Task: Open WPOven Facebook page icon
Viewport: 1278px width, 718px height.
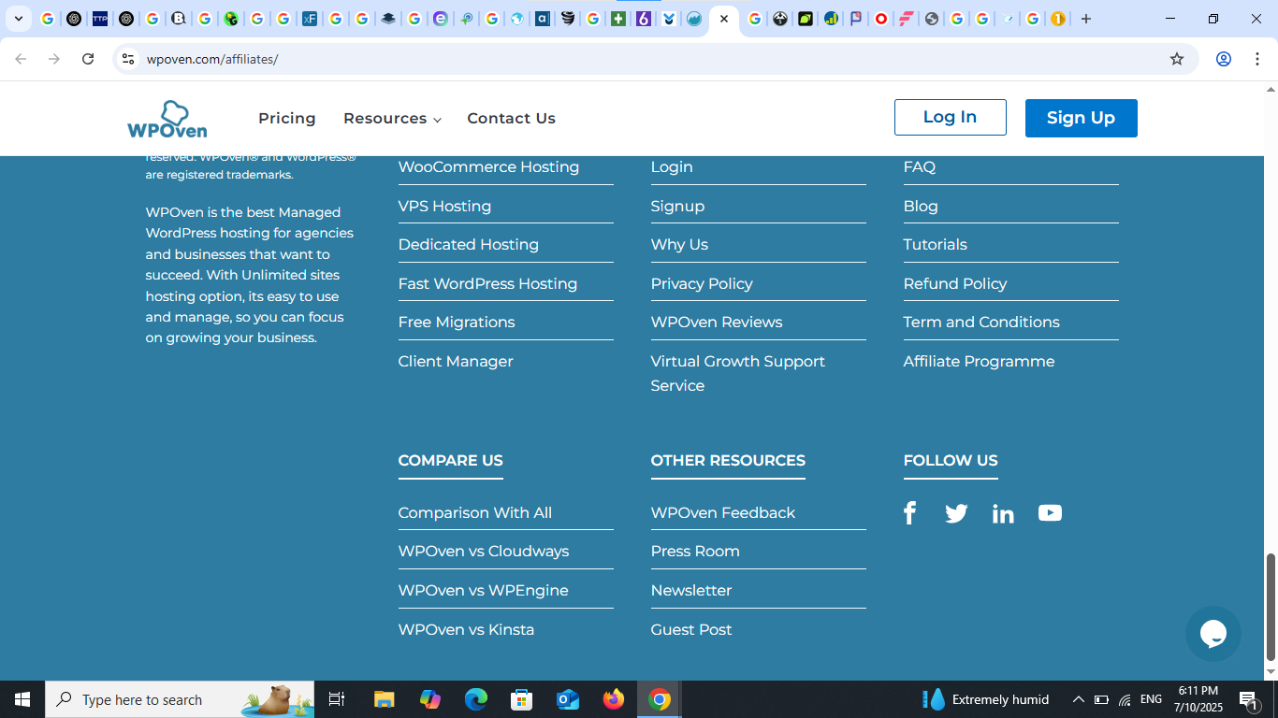Action: (x=909, y=513)
